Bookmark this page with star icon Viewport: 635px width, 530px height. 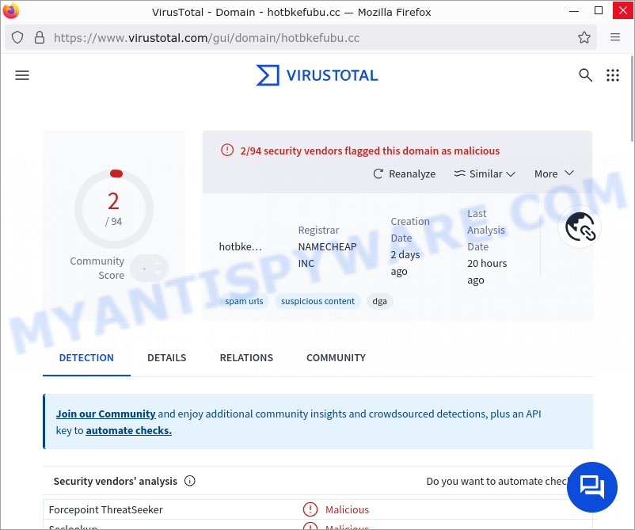(584, 37)
